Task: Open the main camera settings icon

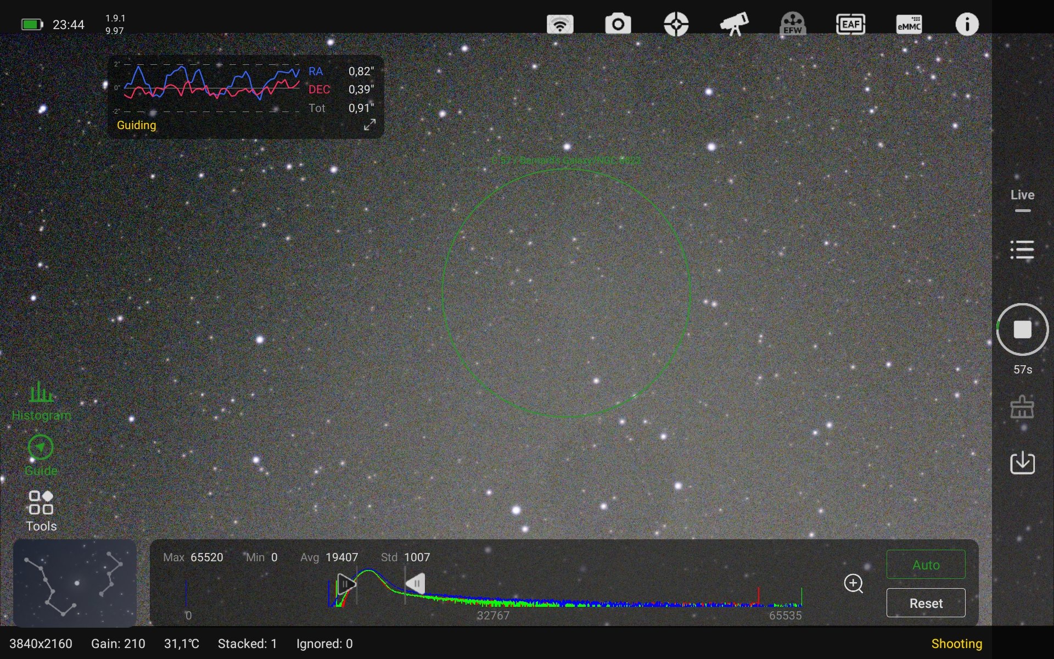Action: coord(618,25)
